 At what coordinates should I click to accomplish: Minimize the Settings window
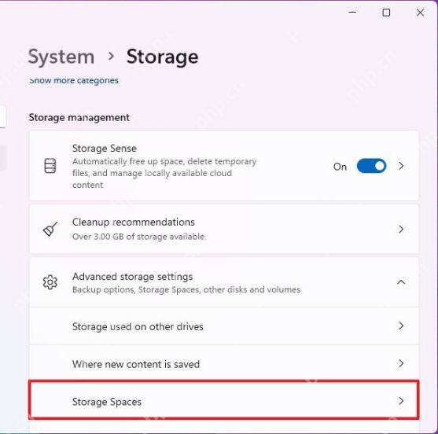coord(352,13)
